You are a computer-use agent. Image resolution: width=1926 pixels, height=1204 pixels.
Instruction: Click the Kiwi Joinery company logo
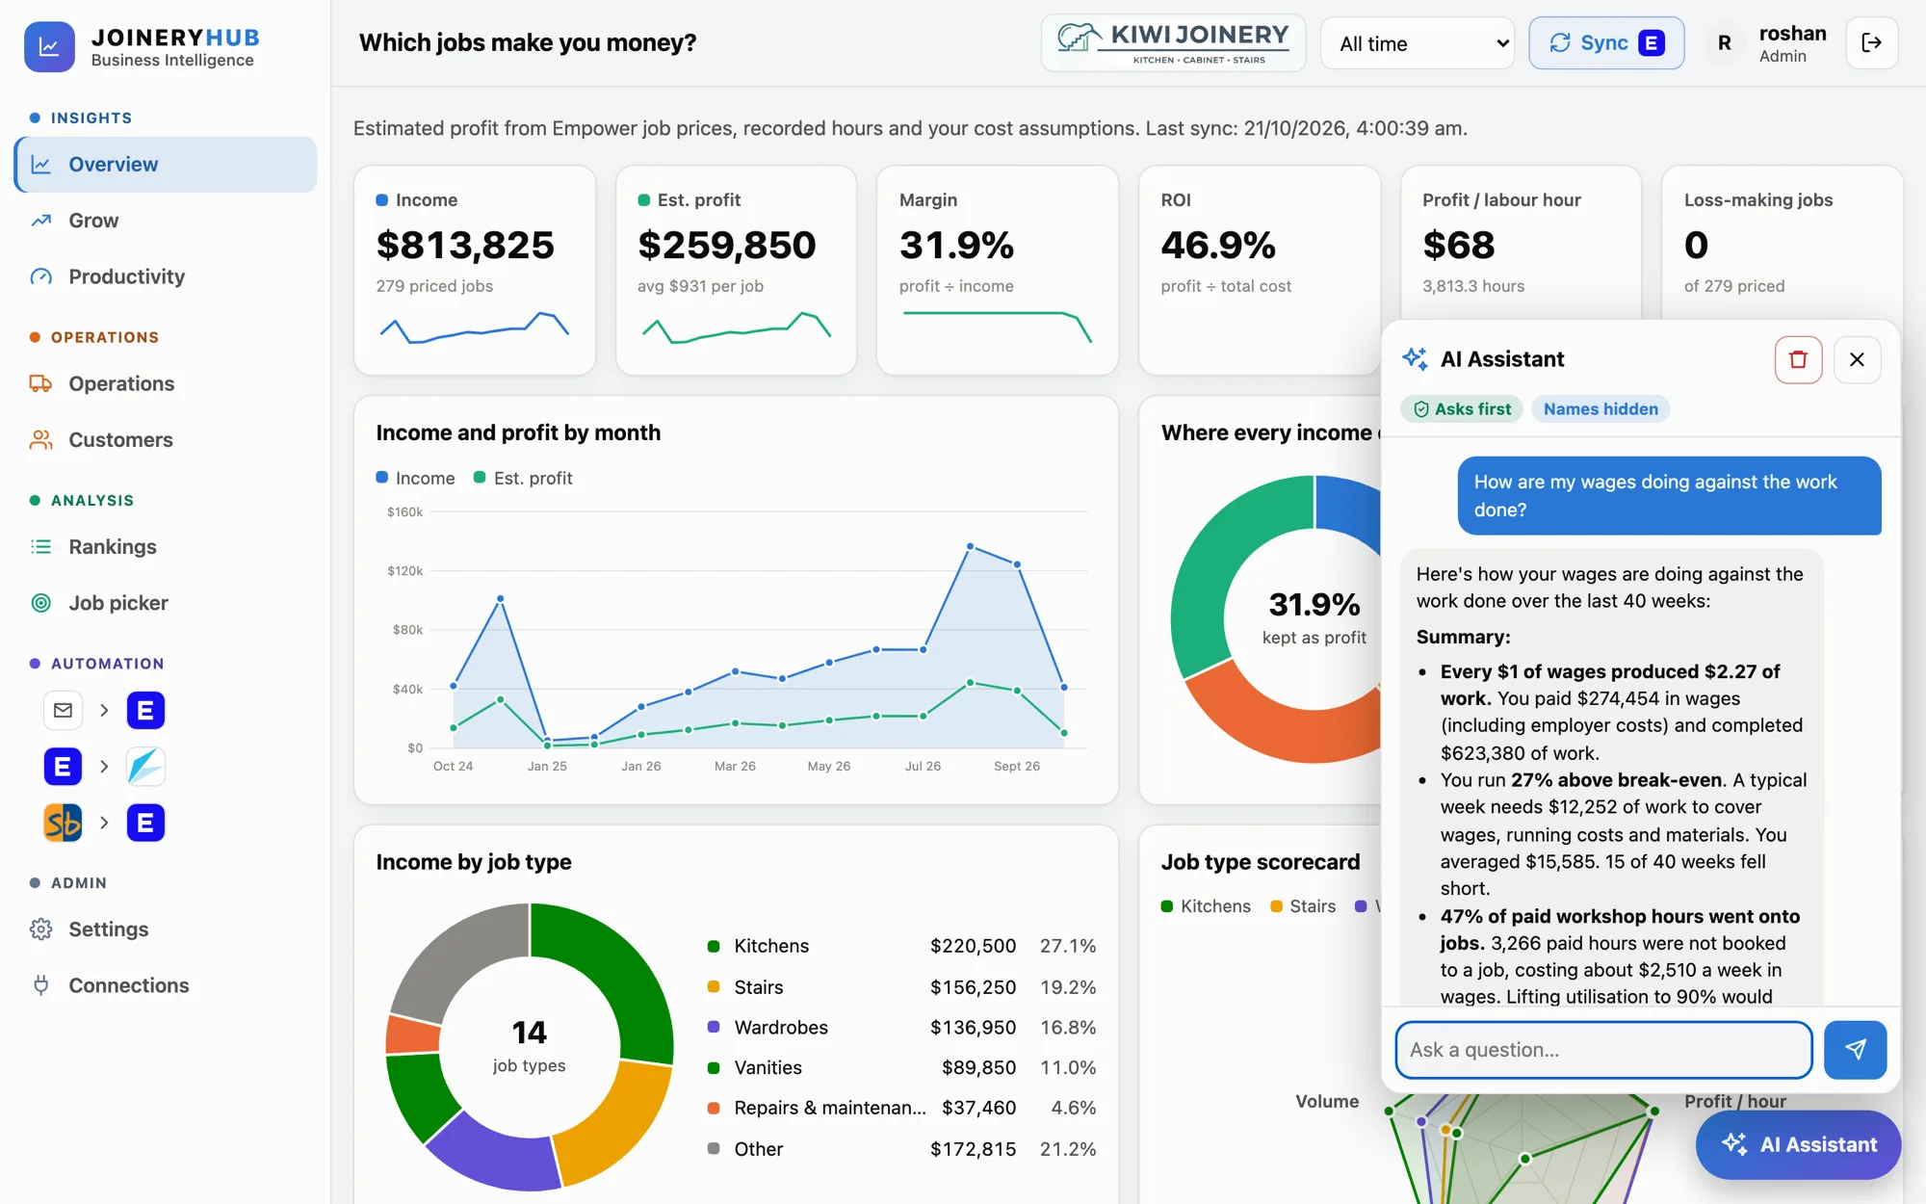[x=1173, y=43]
